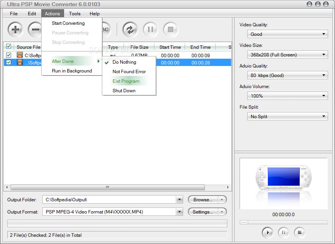Click the scroll right arrow

click(x=228, y=187)
